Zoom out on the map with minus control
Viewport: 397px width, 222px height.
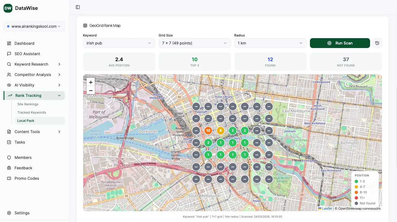click(x=91, y=90)
